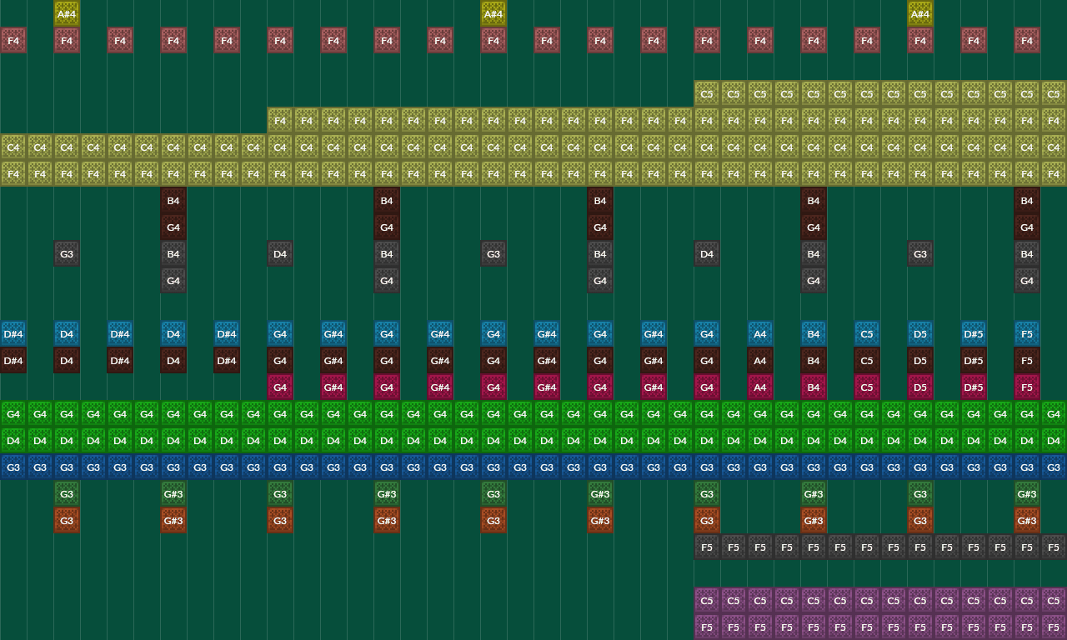Click the leftmost dark green G#3 note

click(173, 493)
